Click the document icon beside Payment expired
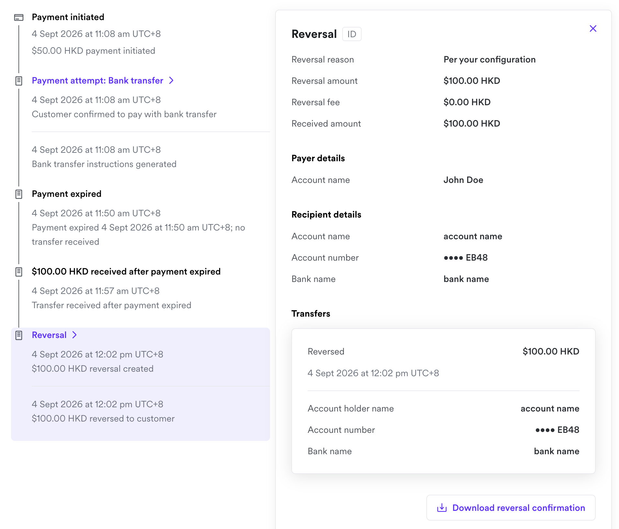 [19, 194]
